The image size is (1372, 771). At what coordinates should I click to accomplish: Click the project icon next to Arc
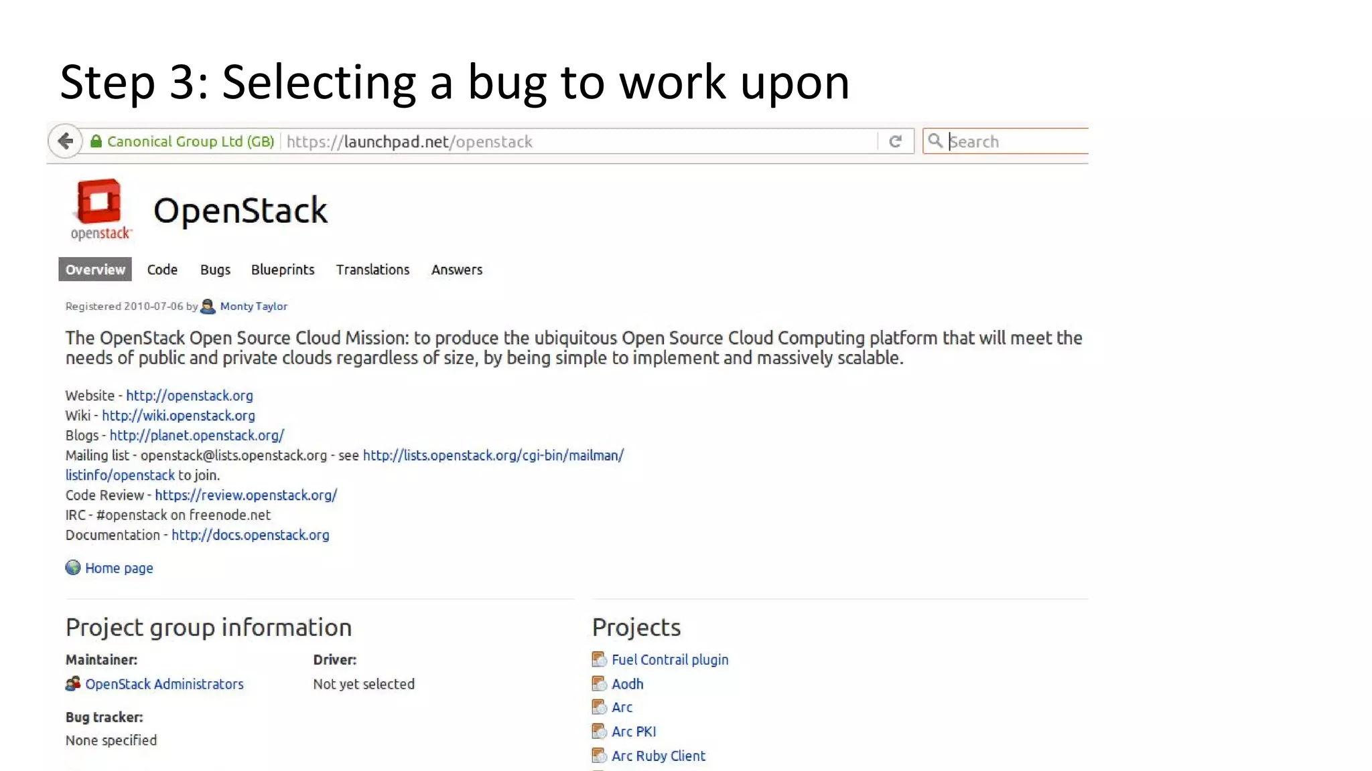(599, 707)
